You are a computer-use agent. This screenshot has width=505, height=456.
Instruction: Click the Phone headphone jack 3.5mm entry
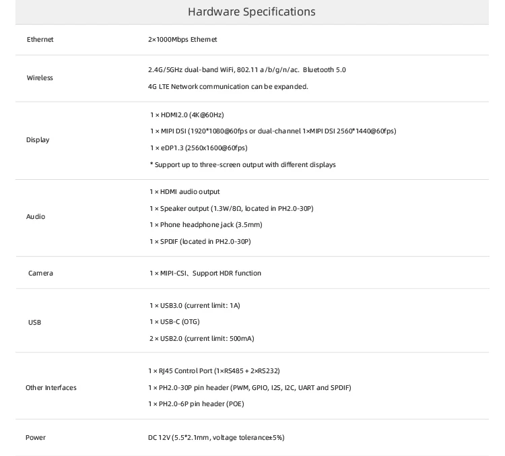pyautogui.click(x=205, y=225)
